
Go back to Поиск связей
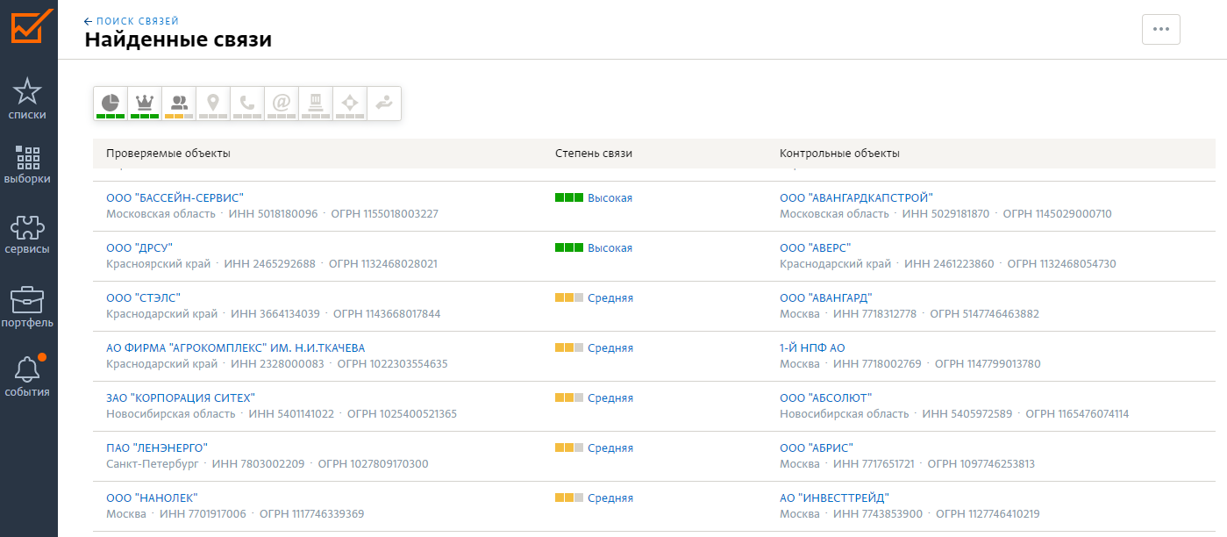pyautogui.click(x=132, y=20)
